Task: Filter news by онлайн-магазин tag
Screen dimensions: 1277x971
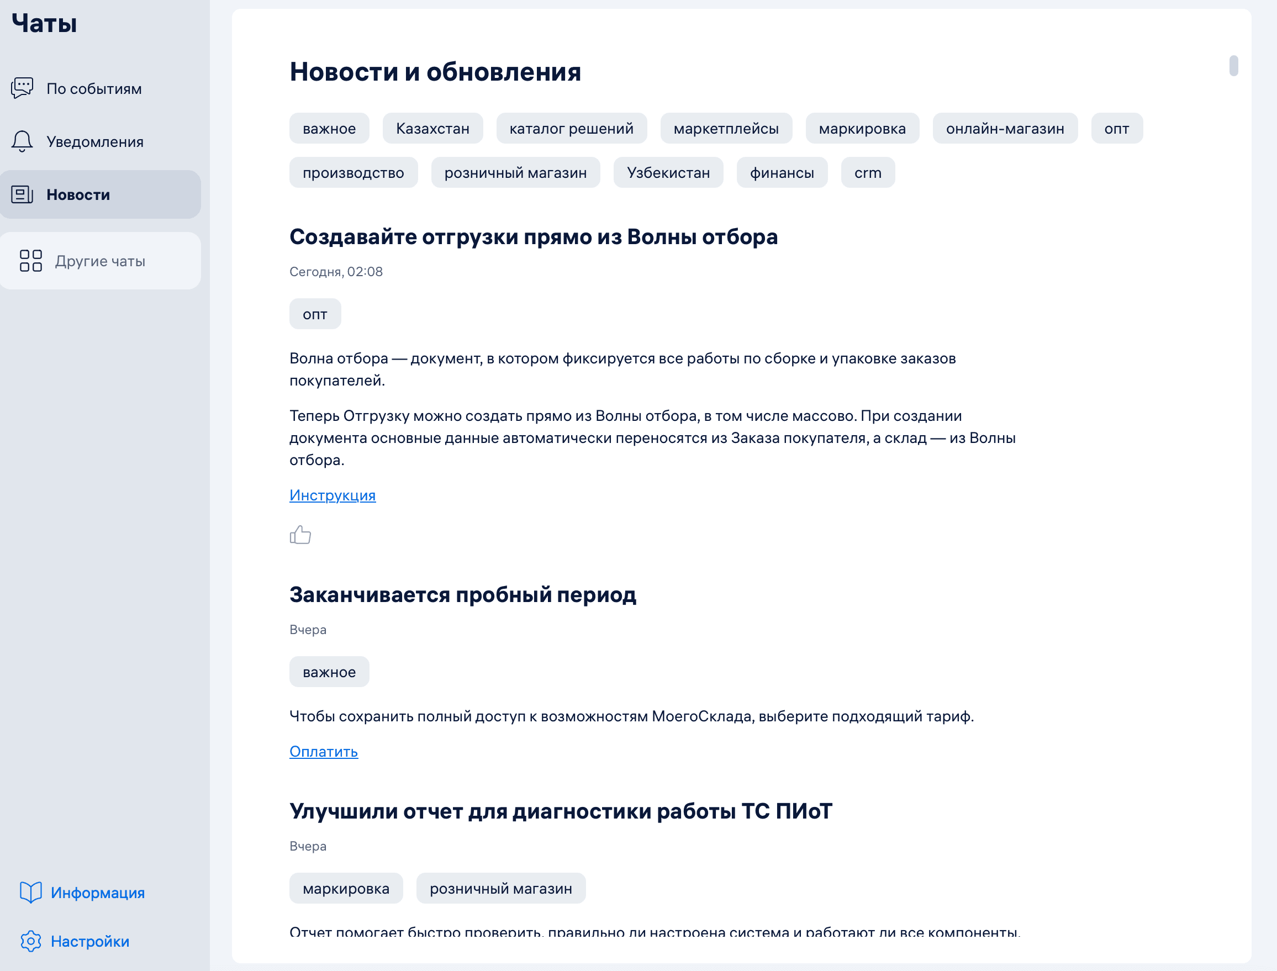Action: click(1005, 128)
